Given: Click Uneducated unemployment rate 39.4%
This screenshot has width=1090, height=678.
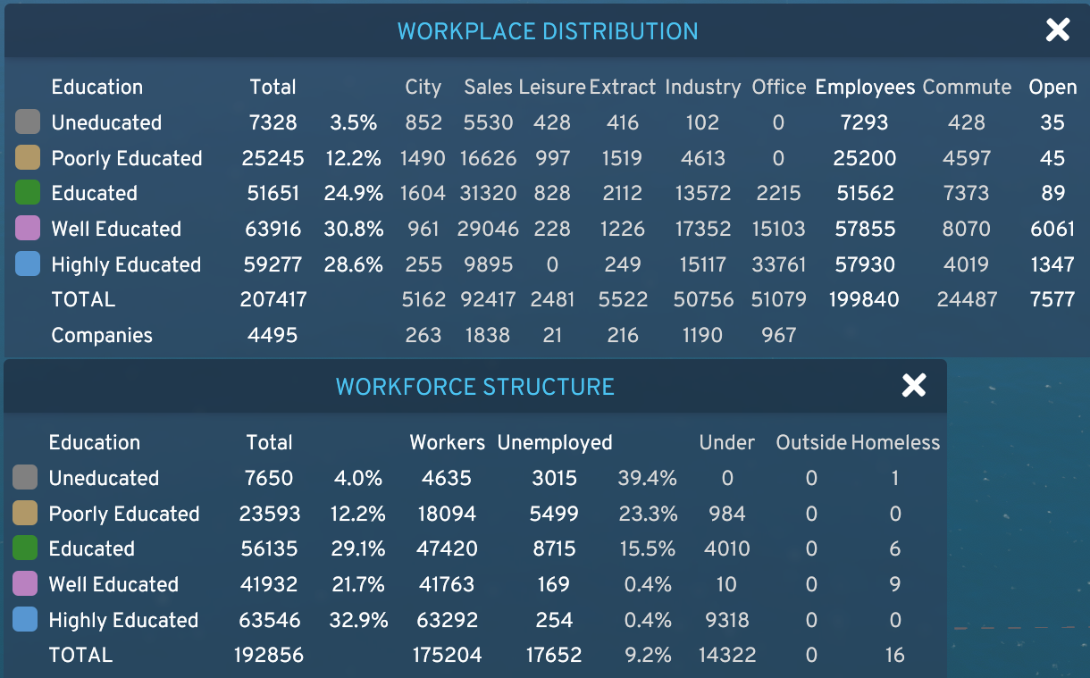Looking at the screenshot, I should [x=648, y=478].
